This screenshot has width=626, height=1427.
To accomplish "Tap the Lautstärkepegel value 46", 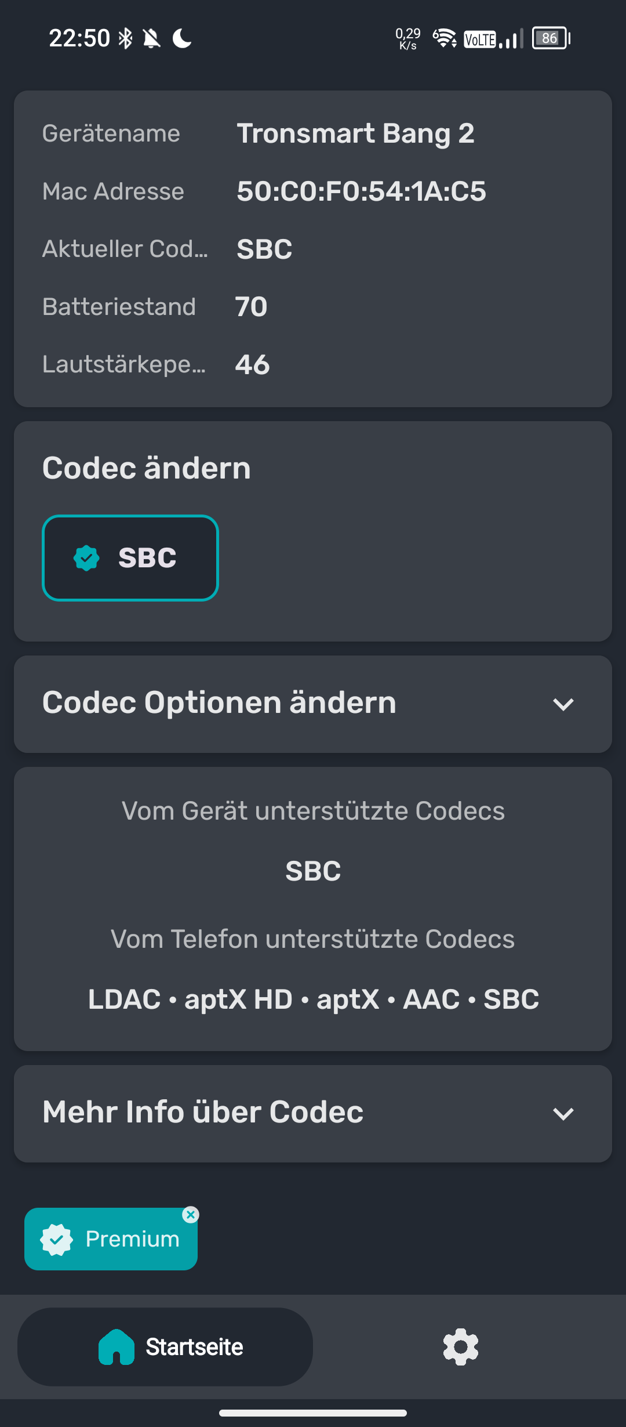I will (252, 365).
